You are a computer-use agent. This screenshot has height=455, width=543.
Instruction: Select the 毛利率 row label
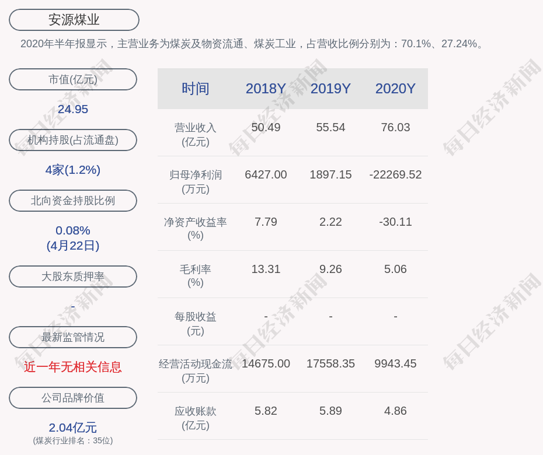tap(196, 276)
